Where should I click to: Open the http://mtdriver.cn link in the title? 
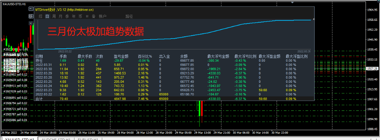(x=80, y=10)
